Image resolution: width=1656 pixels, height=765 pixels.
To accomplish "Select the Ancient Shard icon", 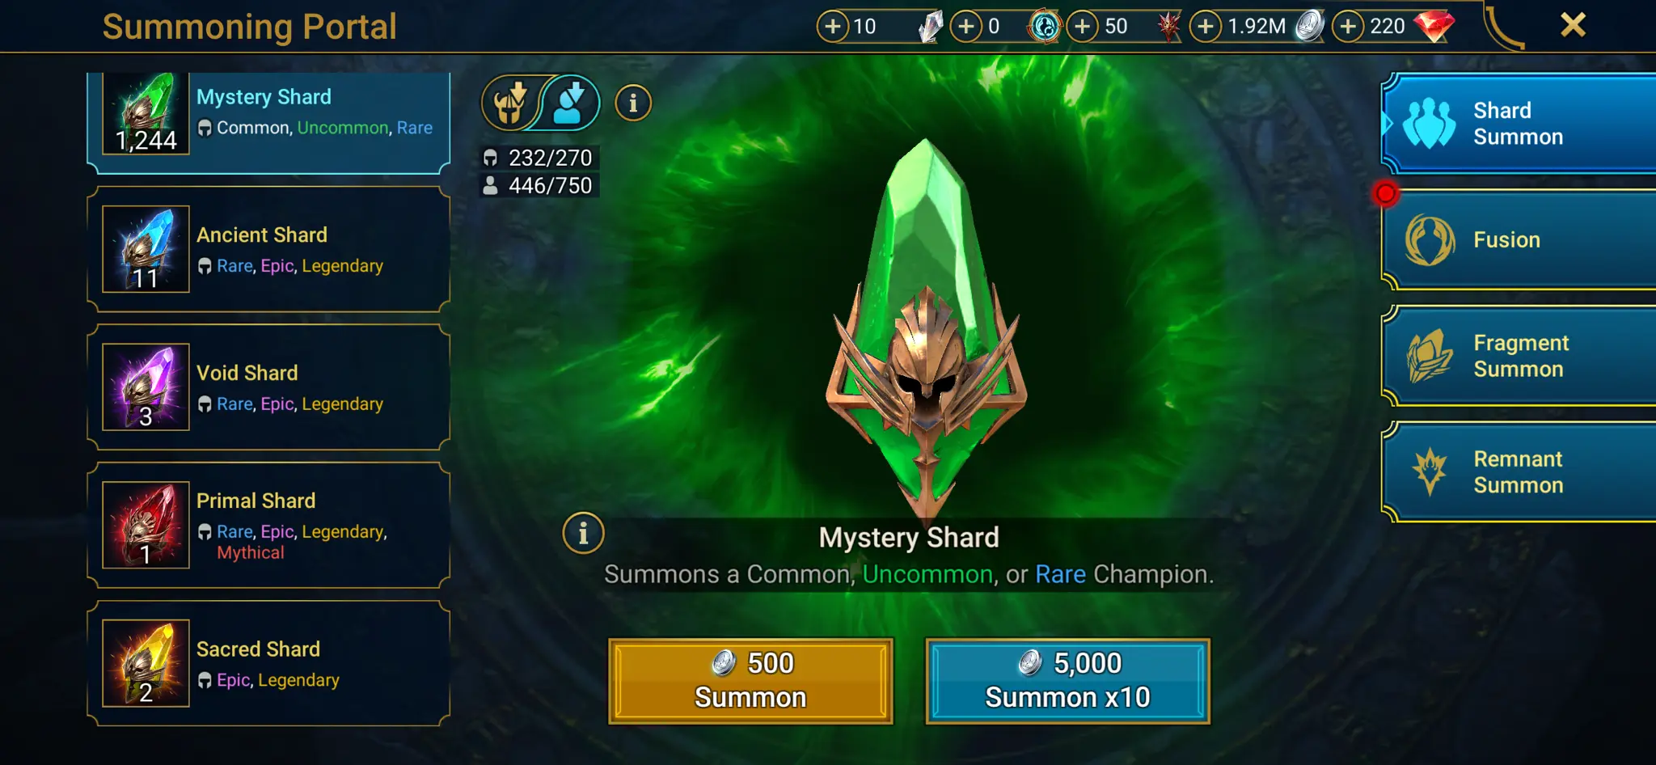I will [x=146, y=249].
